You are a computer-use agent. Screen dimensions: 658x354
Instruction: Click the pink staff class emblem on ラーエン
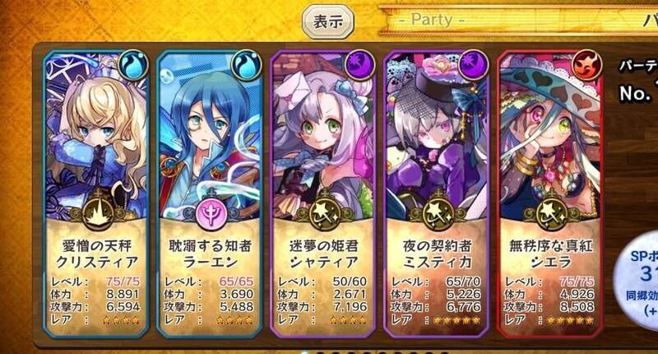211,212
